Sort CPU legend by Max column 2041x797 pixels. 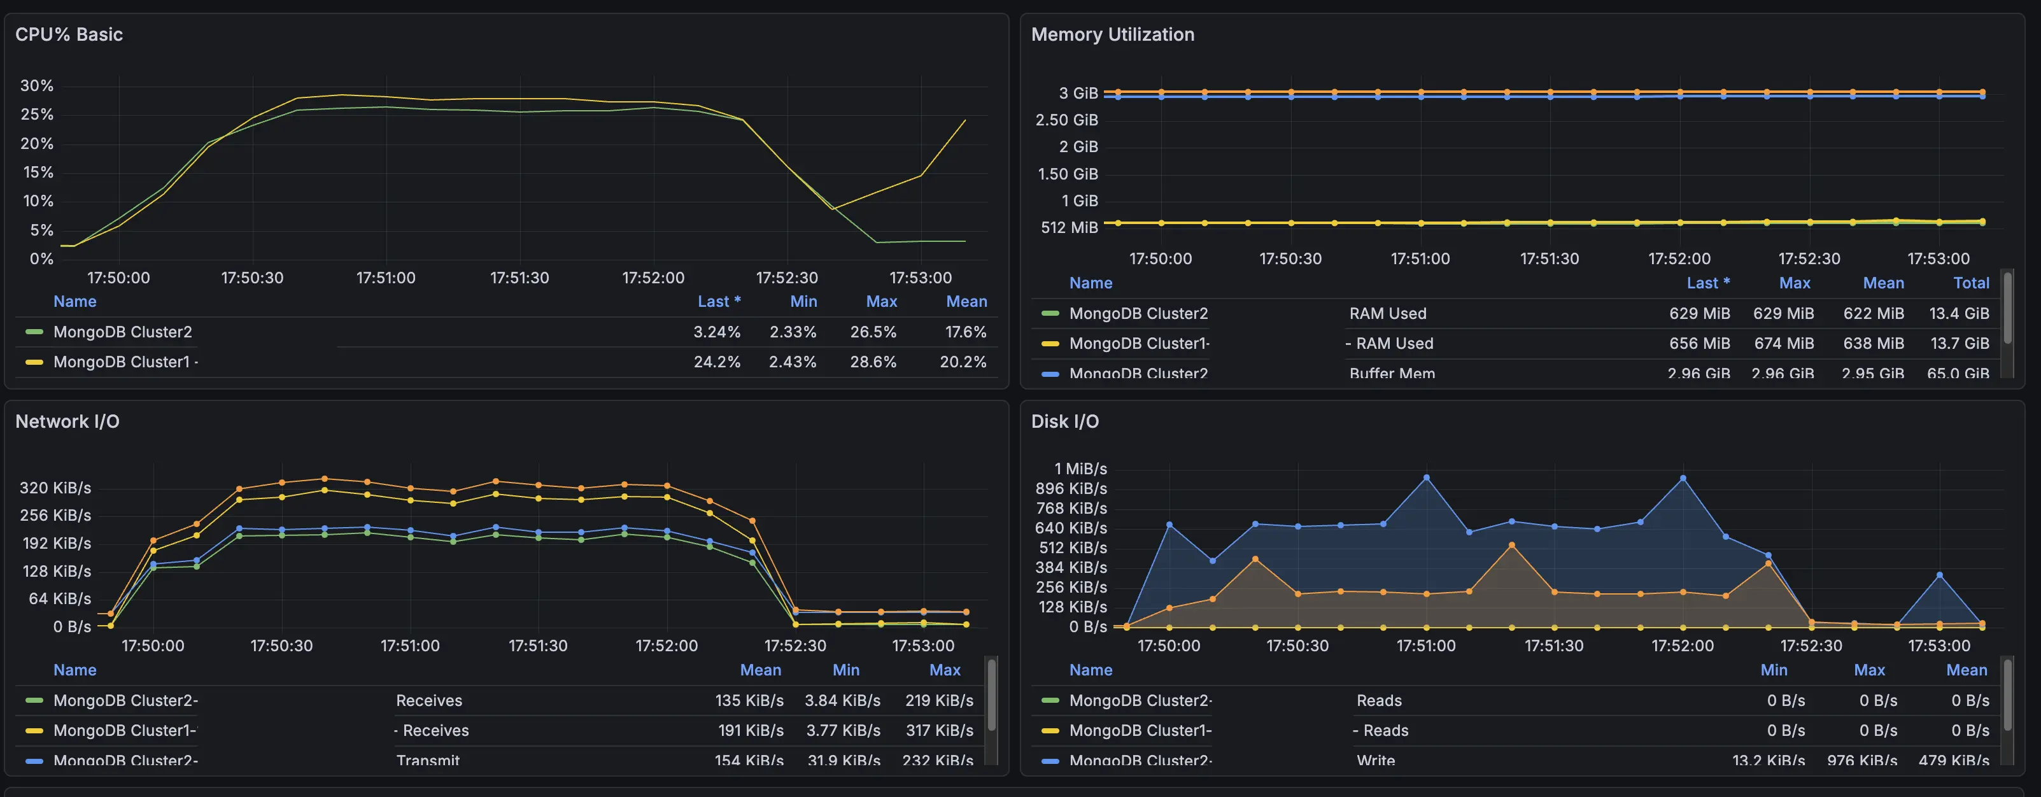(x=881, y=302)
